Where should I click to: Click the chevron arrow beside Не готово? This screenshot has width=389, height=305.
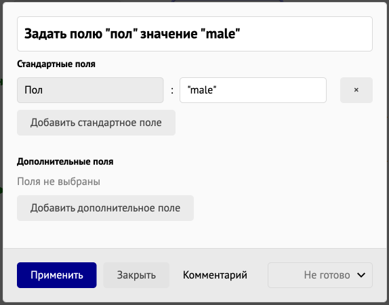(x=361, y=275)
